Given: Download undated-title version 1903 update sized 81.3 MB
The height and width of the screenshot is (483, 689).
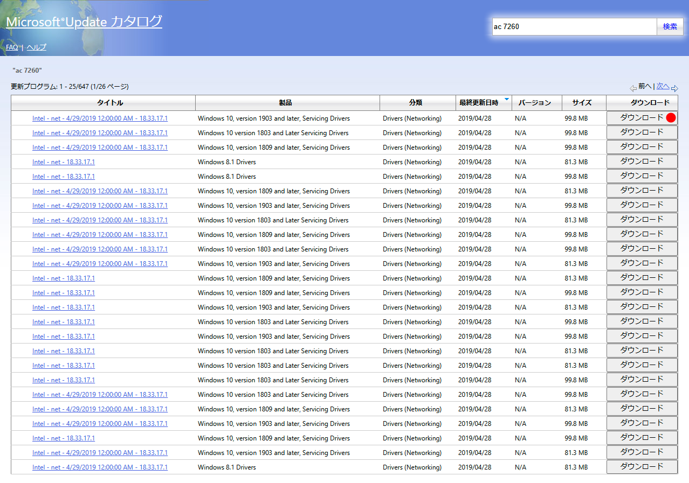Looking at the screenshot, I should pyautogui.click(x=642, y=307).
